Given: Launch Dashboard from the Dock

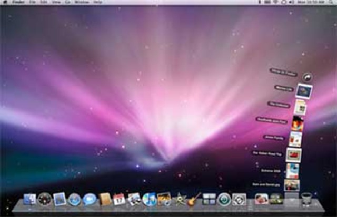Looking at the screenshot, I should click(45, 200).
